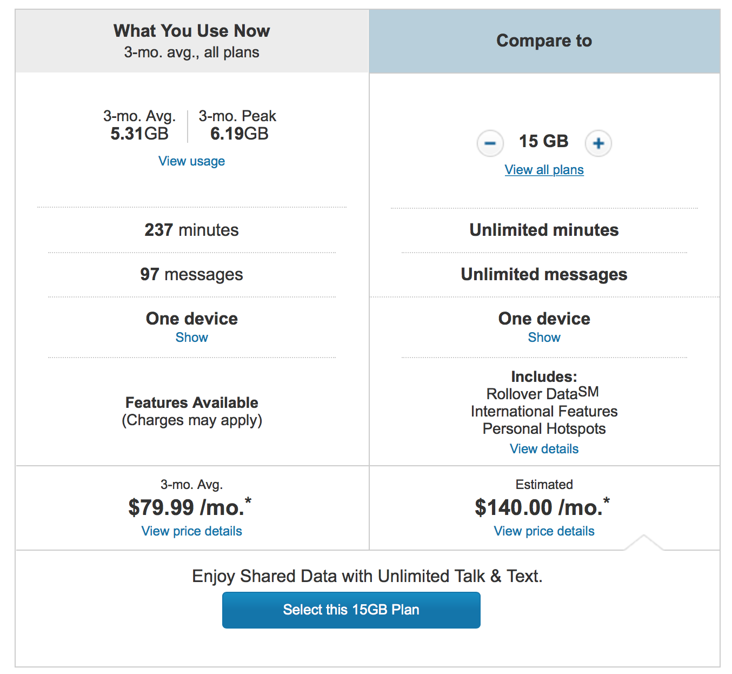Show devices under Compare to column
The height and width of the screenshot is (674, 732).
544,338
